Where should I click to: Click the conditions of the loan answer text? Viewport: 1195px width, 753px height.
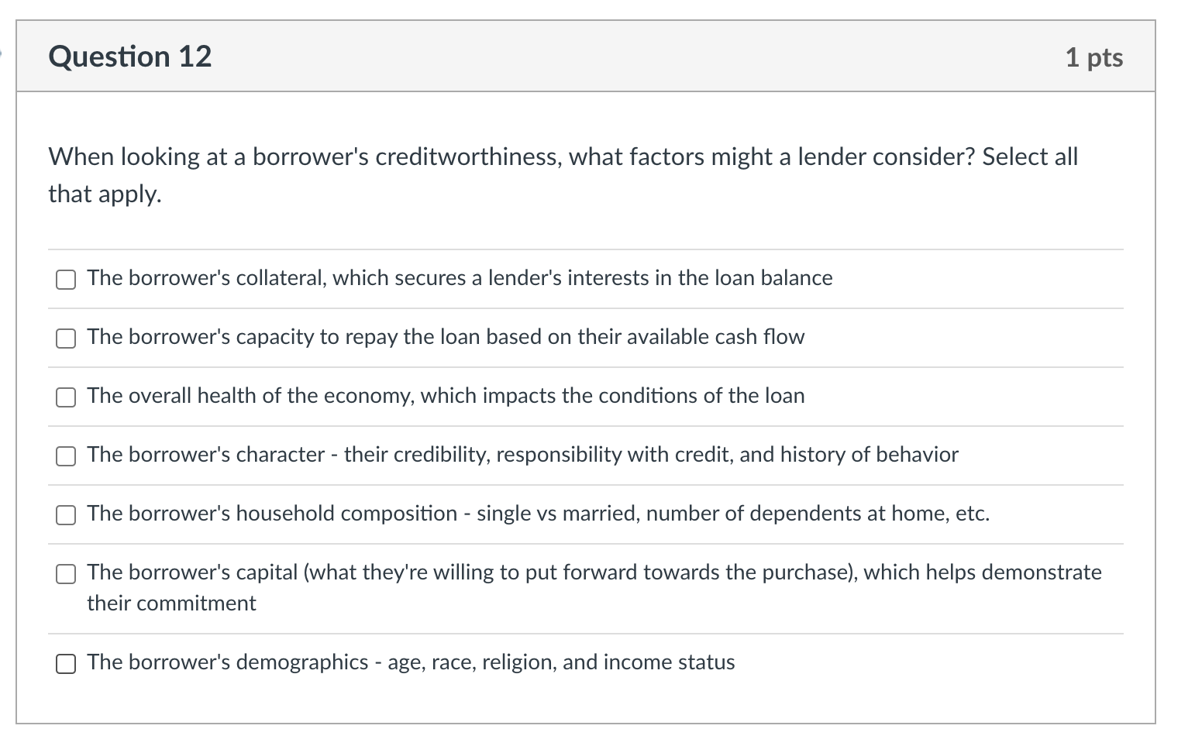446,396
